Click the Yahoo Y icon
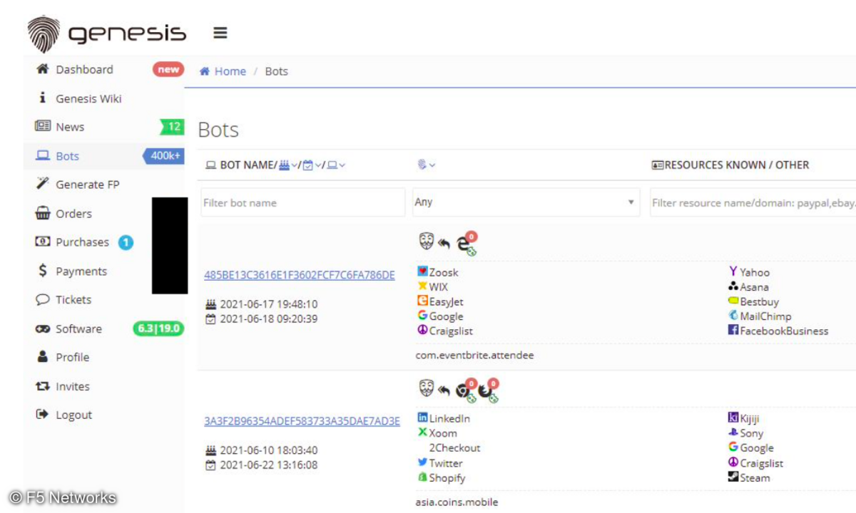 pyautogui.click(x=733, y=271)
